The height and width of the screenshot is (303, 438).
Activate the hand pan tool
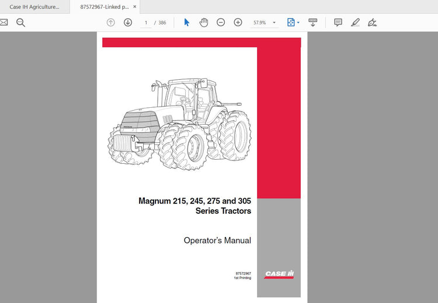click(204, 22)
